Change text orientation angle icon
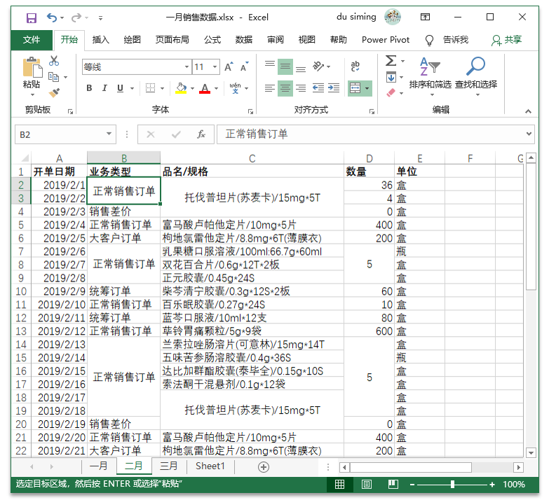Viewport: 549px width, 500px height. pos(318,66)
